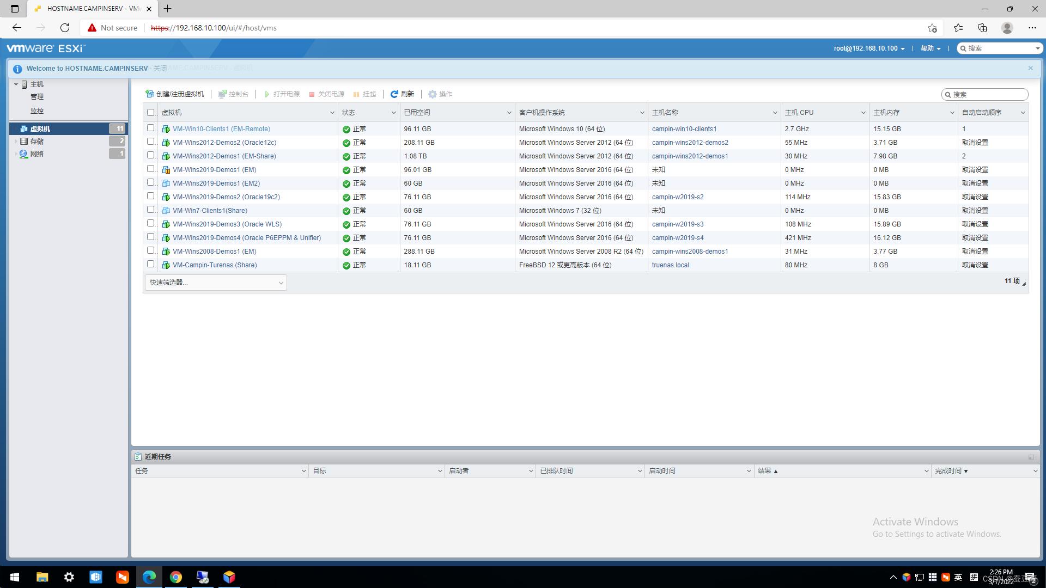Image resolution: width=1046 pixels, height=588 pixels.
Task: Open the VM-Wins2019-Demos1 (EM2) link
Action: tap(216, 183)
